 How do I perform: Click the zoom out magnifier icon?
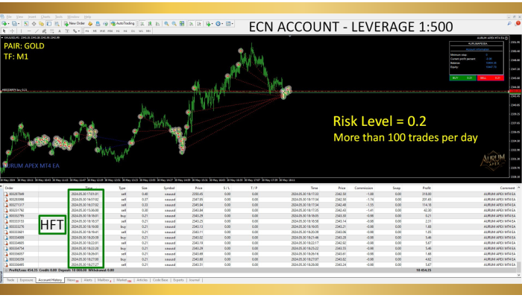(174, 23)
